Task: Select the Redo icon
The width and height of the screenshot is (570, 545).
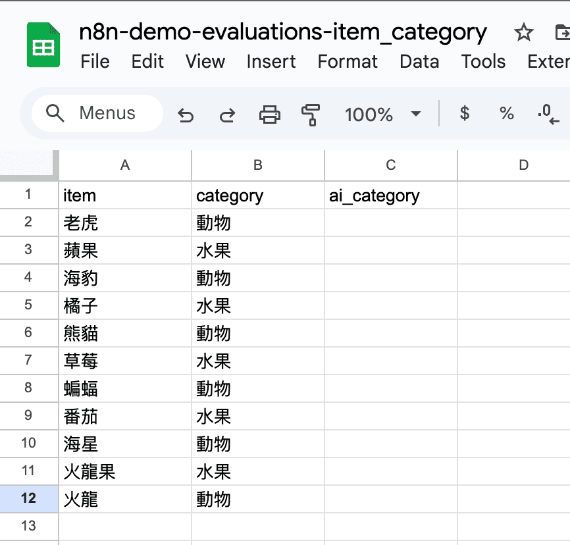Action: pyautogui.click(x=227, y=114)
